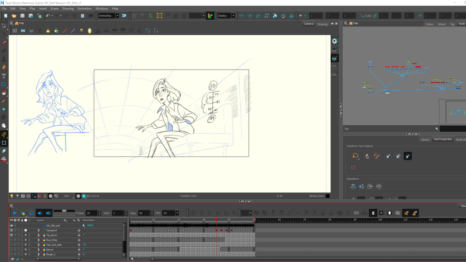This screenshot has width=466, height=262.
Task: Expand the Hair_and_colar layer
Action: [38, 245]
